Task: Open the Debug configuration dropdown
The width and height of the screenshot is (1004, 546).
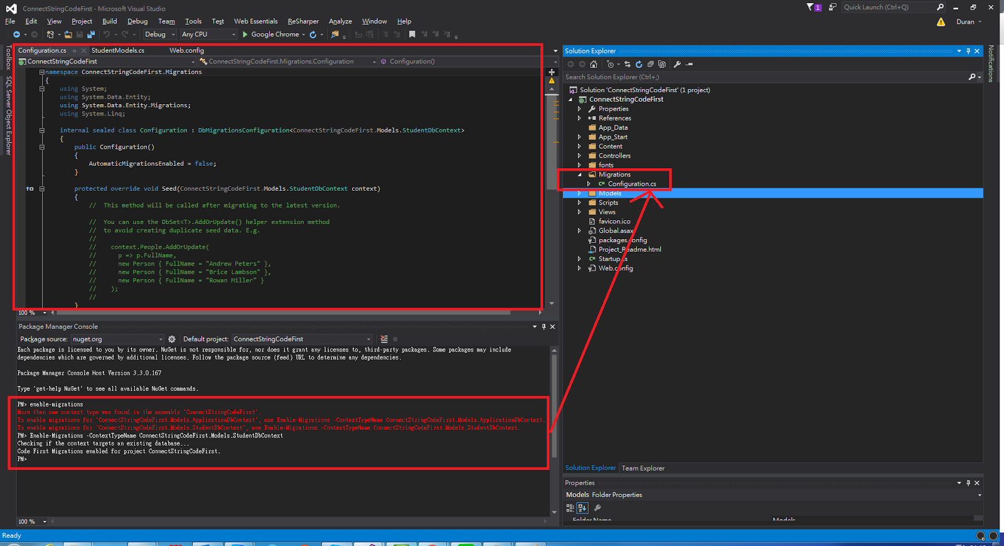Action: [x=160, y=35]
